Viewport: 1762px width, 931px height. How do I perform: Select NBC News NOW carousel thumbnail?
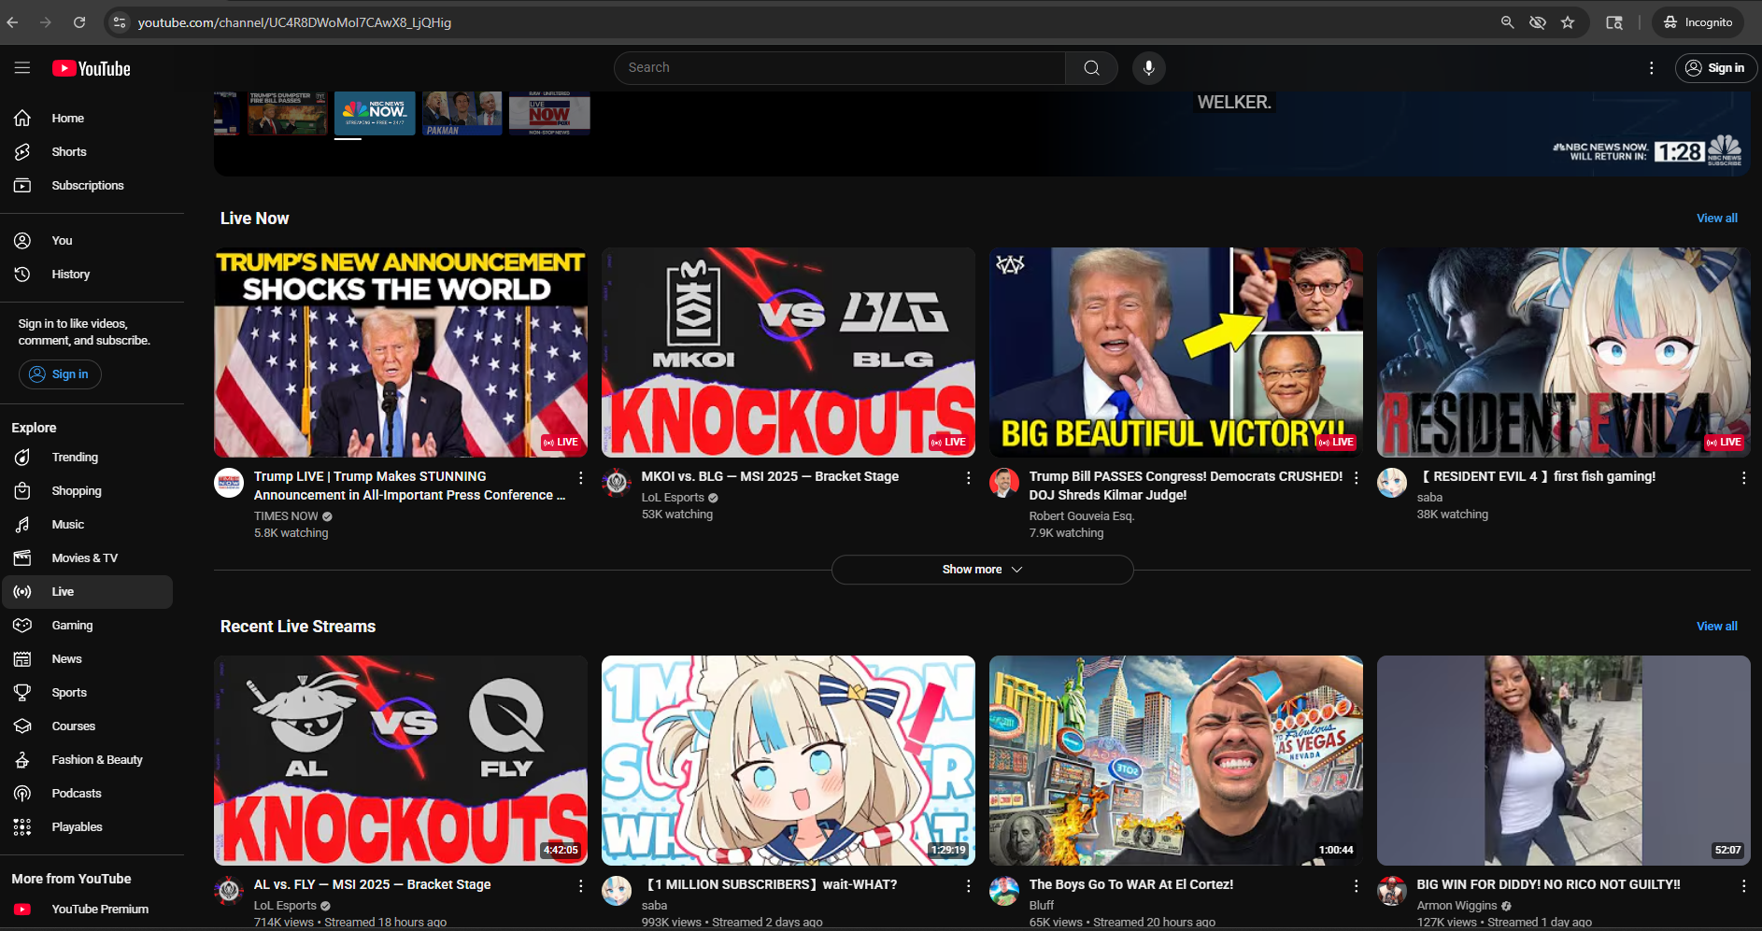pyautogui.click(x=375, y=113)
